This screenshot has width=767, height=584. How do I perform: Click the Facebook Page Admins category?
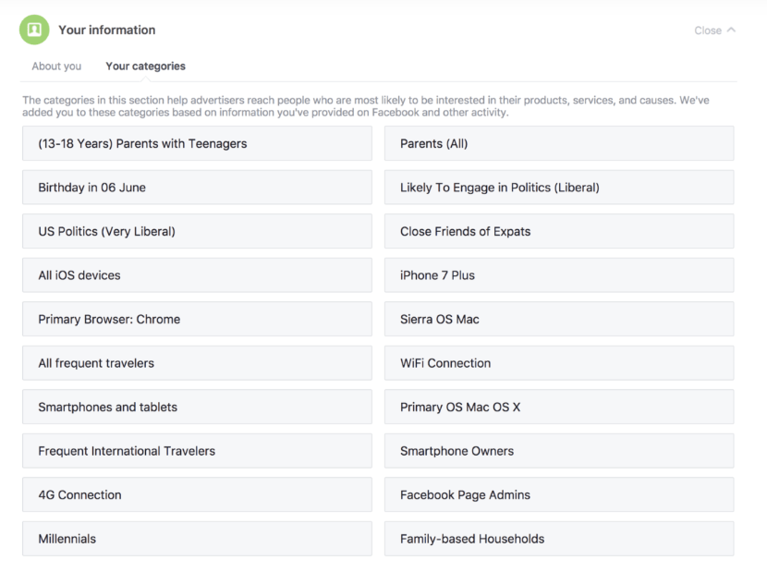(559, 494)
